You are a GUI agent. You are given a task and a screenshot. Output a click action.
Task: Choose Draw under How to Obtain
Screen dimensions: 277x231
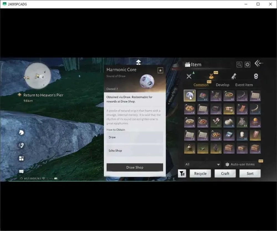tap(135, 137)
